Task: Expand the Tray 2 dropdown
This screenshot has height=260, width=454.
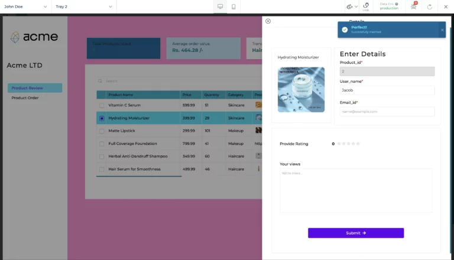Action: click(83, 6)
